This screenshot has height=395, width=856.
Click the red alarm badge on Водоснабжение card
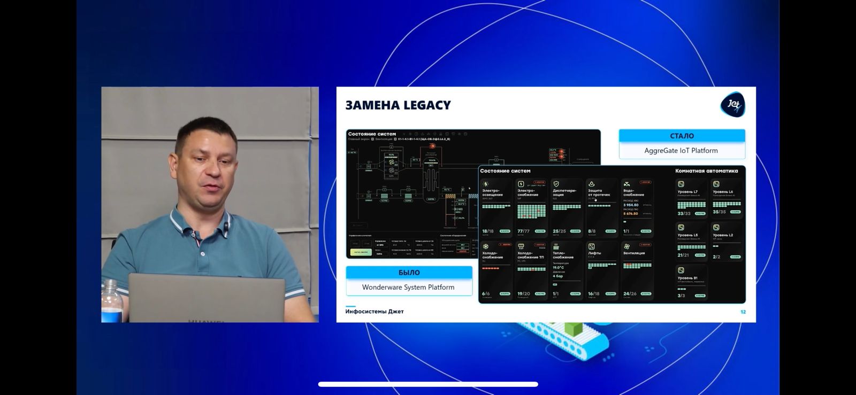pos(645,182)
